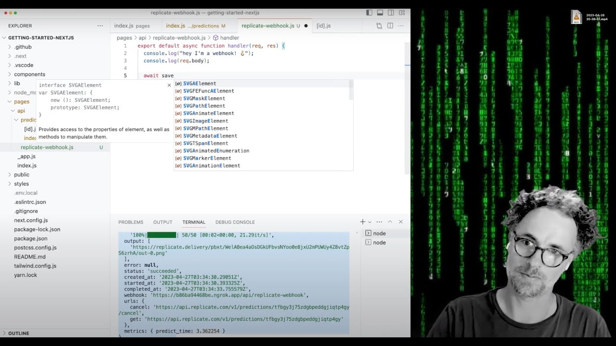Collapse pages folder
This screenshot has width=616, height=346.
[x=18, y=102]
